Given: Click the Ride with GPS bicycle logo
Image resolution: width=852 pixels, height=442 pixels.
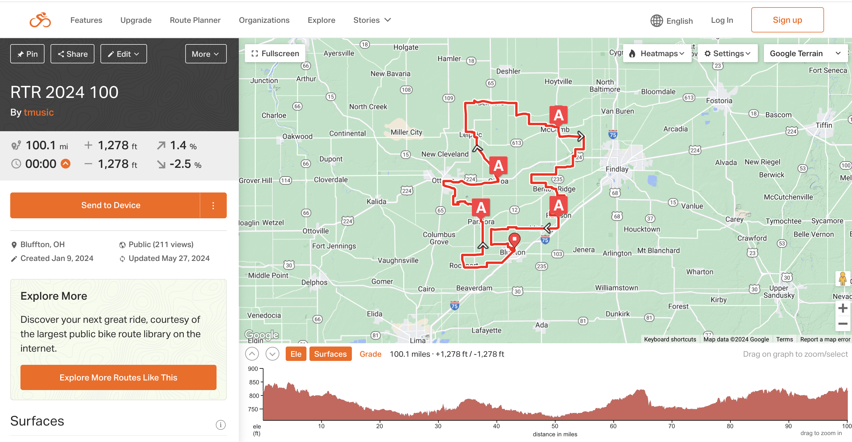Looking at the screenshot, I should (40, 20).
